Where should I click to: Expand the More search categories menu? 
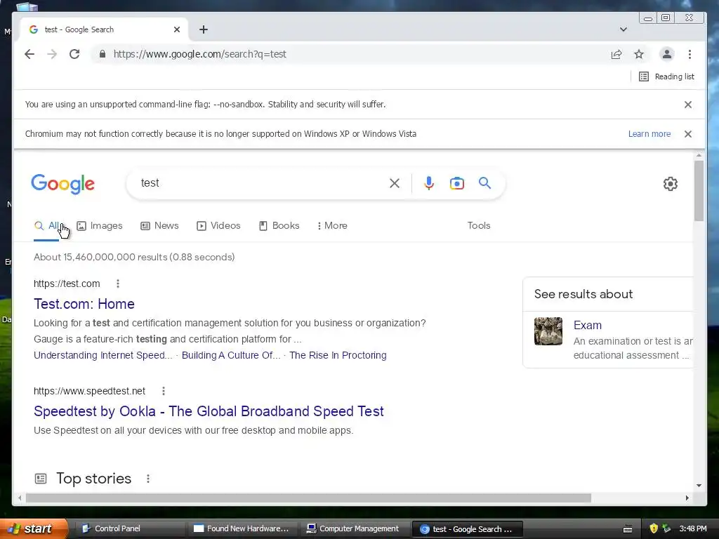[332, 225]
